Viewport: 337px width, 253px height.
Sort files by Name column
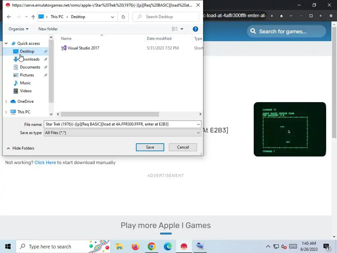pyautogui.click(x=66, y=39)
